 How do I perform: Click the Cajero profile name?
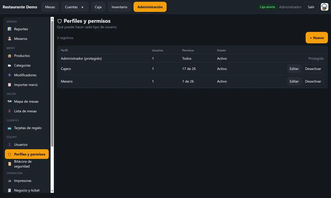click(66, 69)
